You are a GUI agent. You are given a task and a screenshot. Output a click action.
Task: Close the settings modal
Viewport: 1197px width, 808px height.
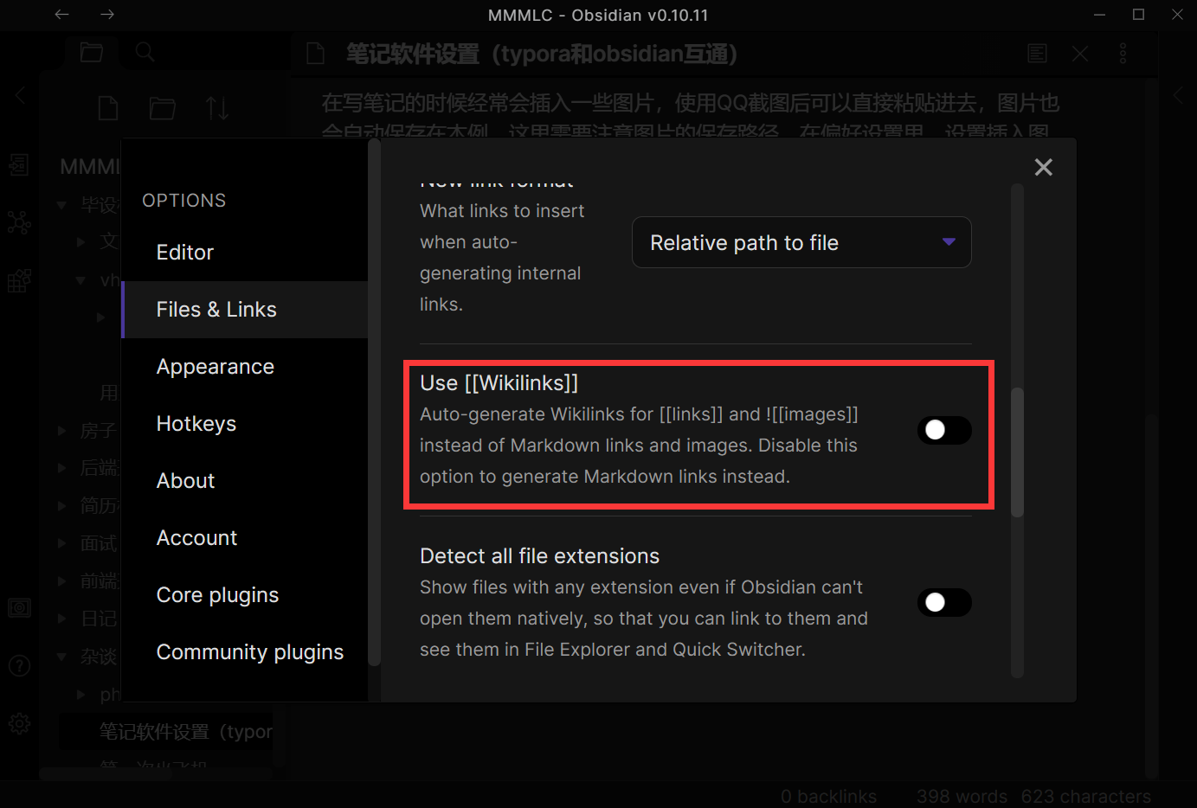pos(1043,167)
